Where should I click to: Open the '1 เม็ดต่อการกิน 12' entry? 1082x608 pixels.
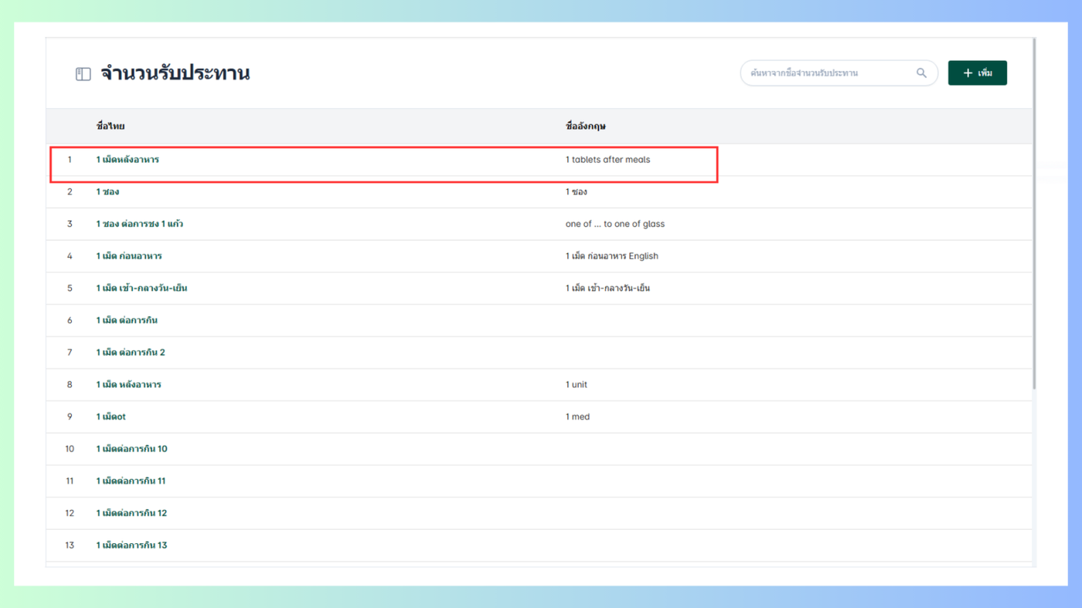click(131, 513)
